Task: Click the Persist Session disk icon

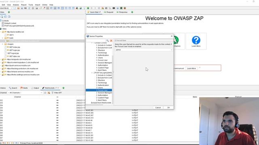Action: click(x=22, y=8)
